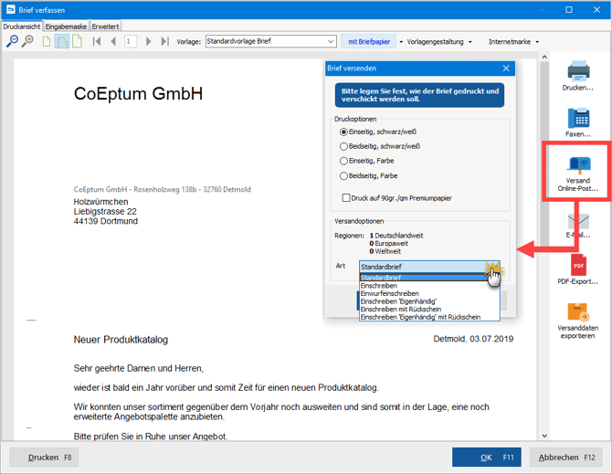Click the Versand Online-Post mailbox icon
612x474 pixels.
pos(578,165)
